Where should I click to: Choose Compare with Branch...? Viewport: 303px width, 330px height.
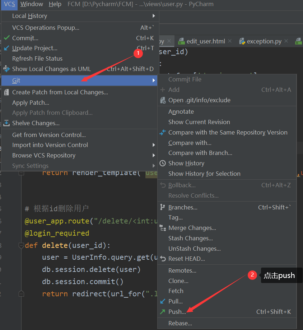(x=227, y=153)
